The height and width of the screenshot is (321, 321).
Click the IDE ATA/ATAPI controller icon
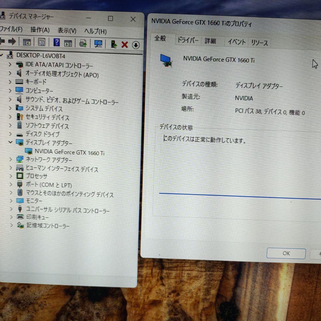[x=20, y=65]
